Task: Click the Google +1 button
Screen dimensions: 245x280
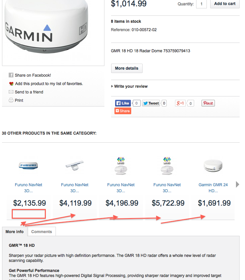Action: (x=180, y=103)
